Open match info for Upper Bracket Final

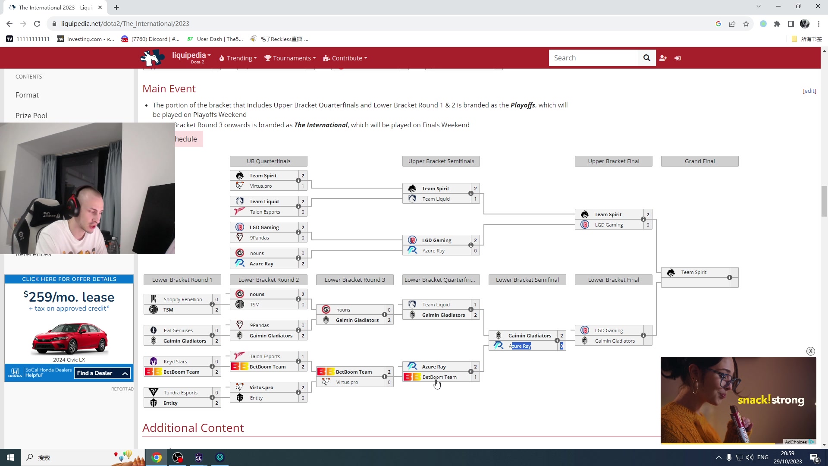click(x=643, y=219)
